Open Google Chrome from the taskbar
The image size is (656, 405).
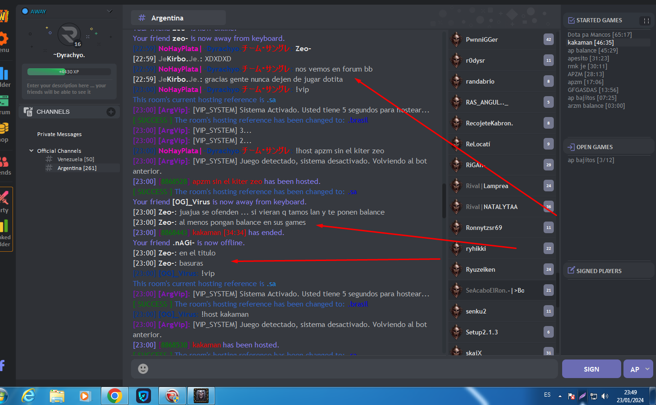[115, 396]
